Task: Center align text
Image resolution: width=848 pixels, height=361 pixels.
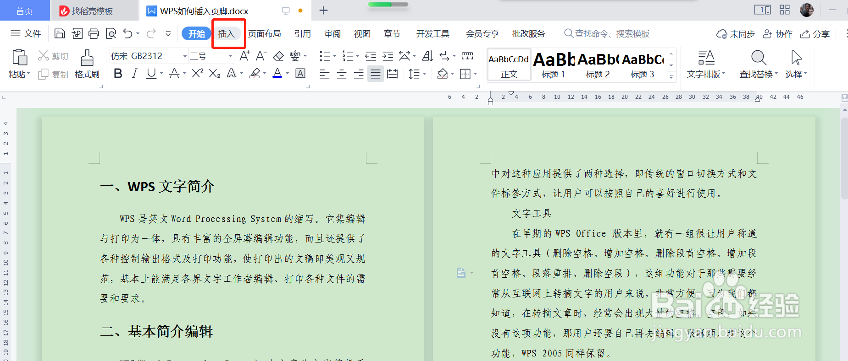Action: click(342, 74)
